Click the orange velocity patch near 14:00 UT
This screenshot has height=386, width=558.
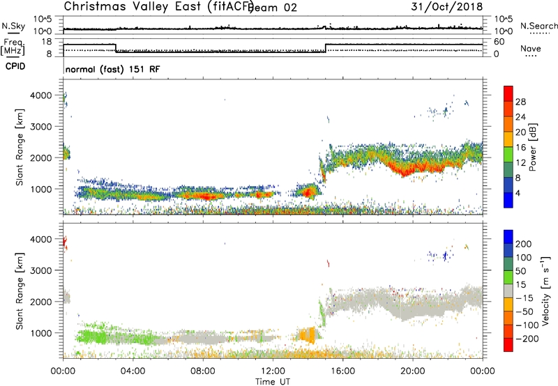pos(308,334)
